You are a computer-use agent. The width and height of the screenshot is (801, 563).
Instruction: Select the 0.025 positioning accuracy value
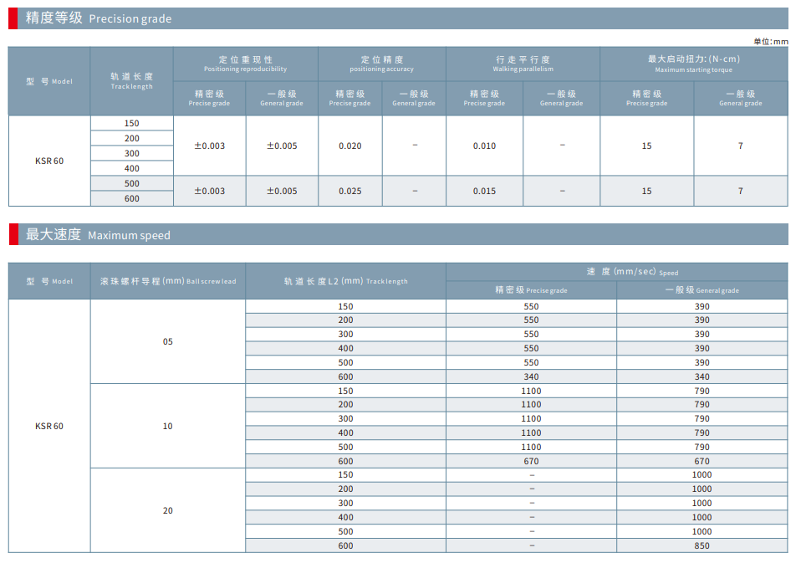pyautogui.click(x=350, y=191)
